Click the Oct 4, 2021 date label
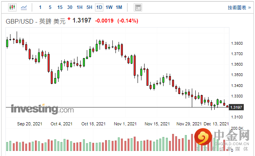255x156 pixels. [61, 124]
